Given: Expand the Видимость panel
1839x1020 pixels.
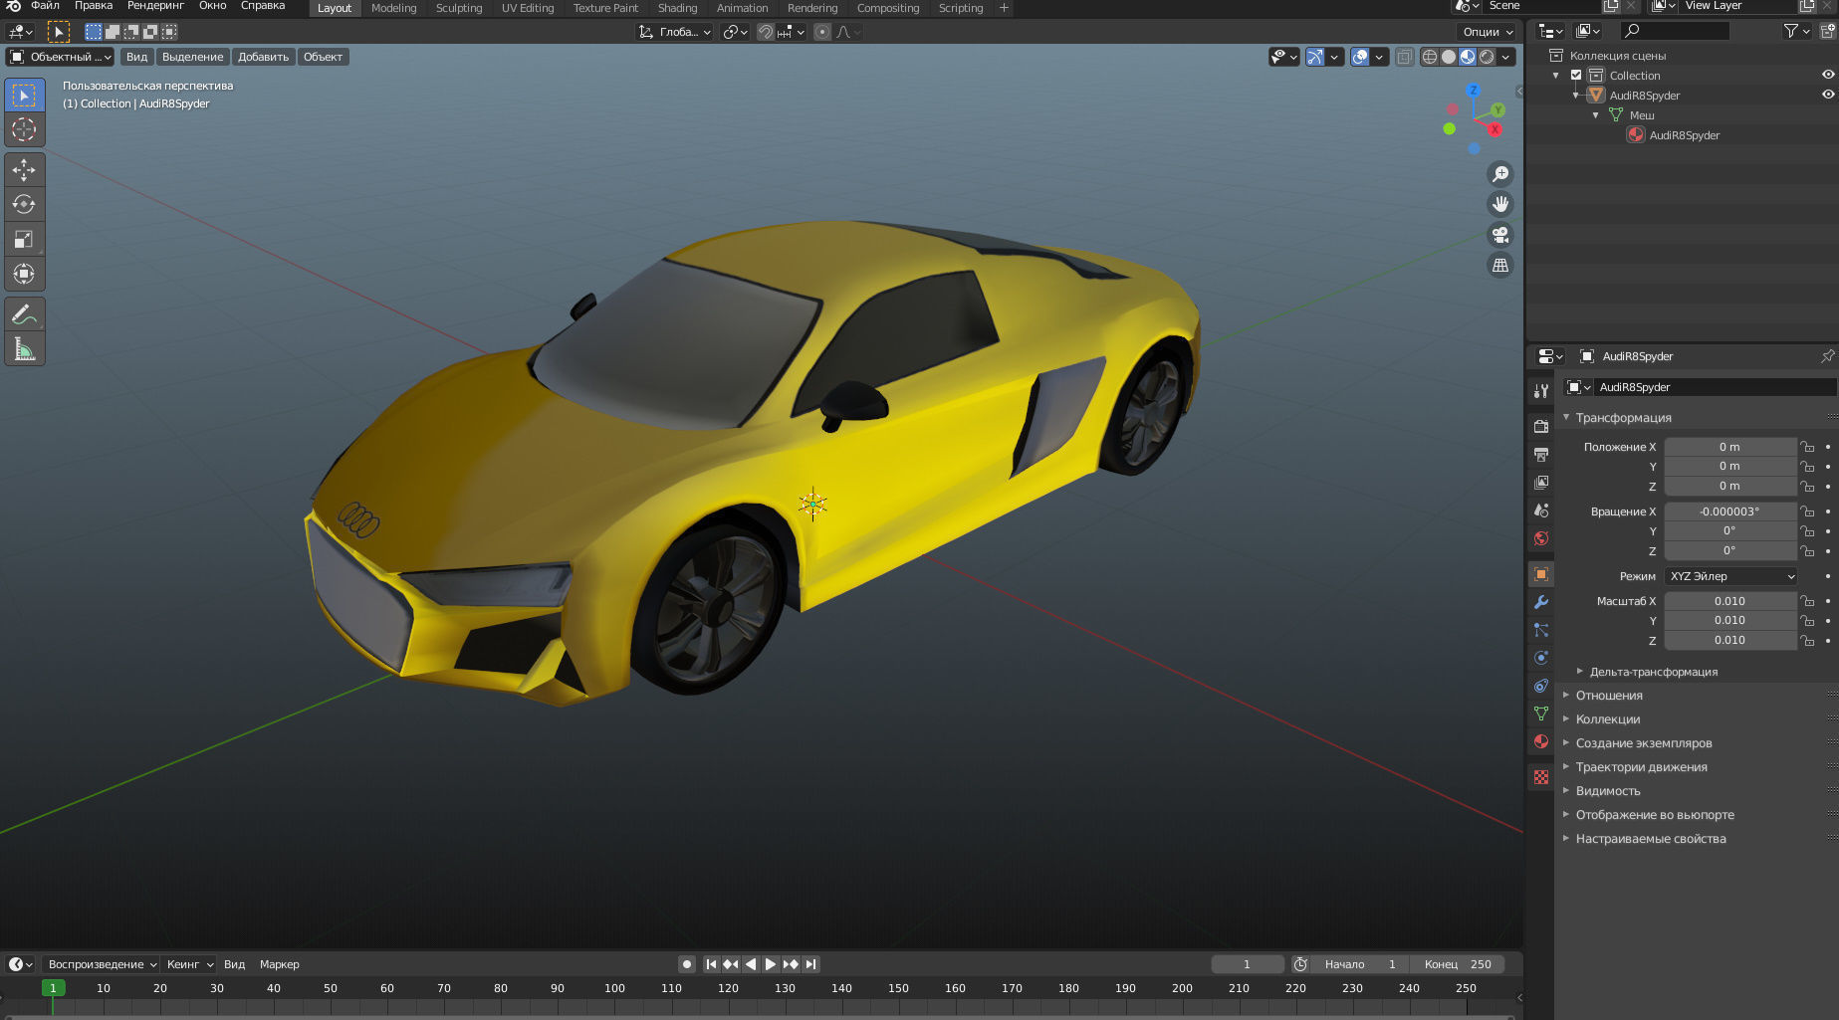Looking at the screenshot, I should [1607, 791].
